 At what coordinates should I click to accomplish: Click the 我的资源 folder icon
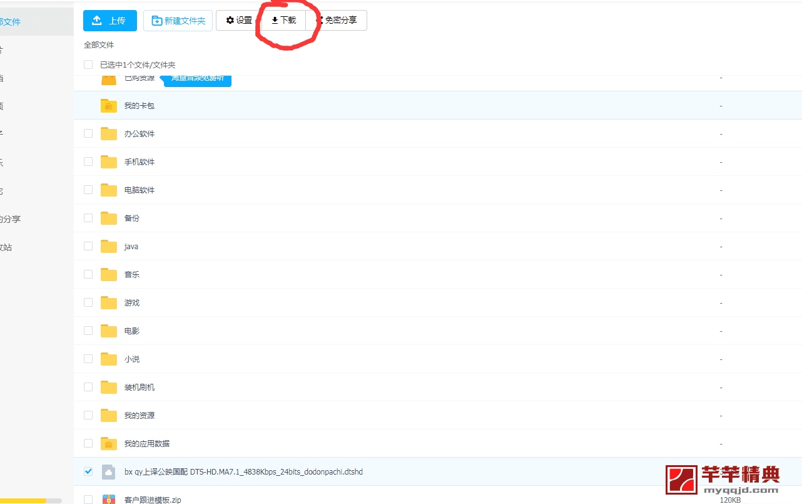pos(109,416)
